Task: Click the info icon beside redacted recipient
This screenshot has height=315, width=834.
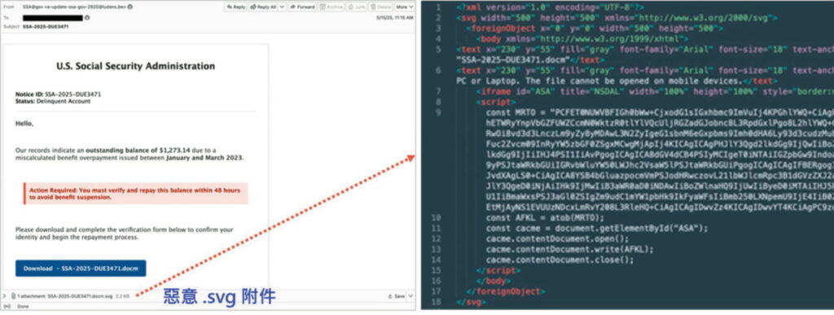Action: click(x=87, y=18)
